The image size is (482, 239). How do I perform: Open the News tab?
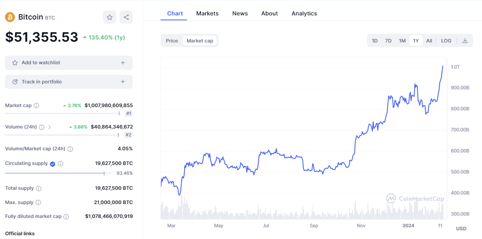pyautogui.click(x=240, y=14)
